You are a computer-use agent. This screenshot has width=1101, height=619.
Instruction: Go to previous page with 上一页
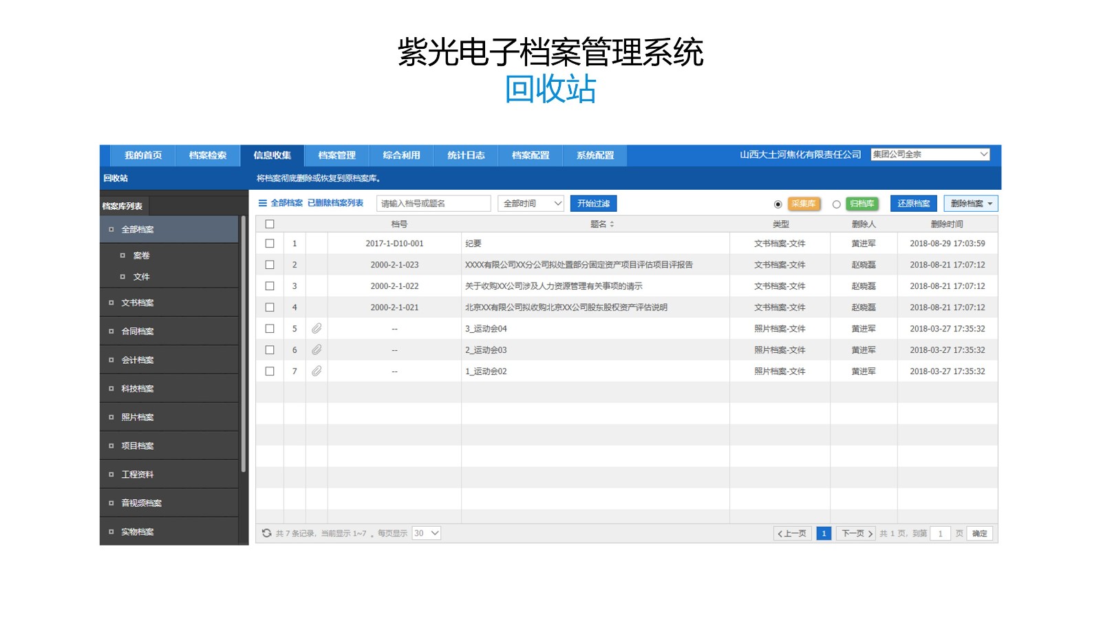coord(793,534)
